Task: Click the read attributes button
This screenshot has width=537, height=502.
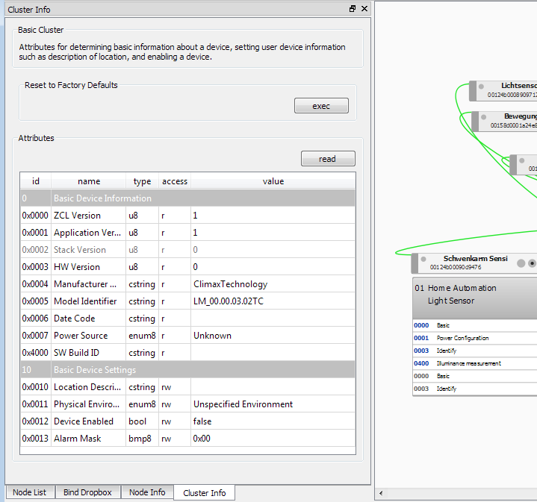Action: pyautogui.click(x=328, y=159)
